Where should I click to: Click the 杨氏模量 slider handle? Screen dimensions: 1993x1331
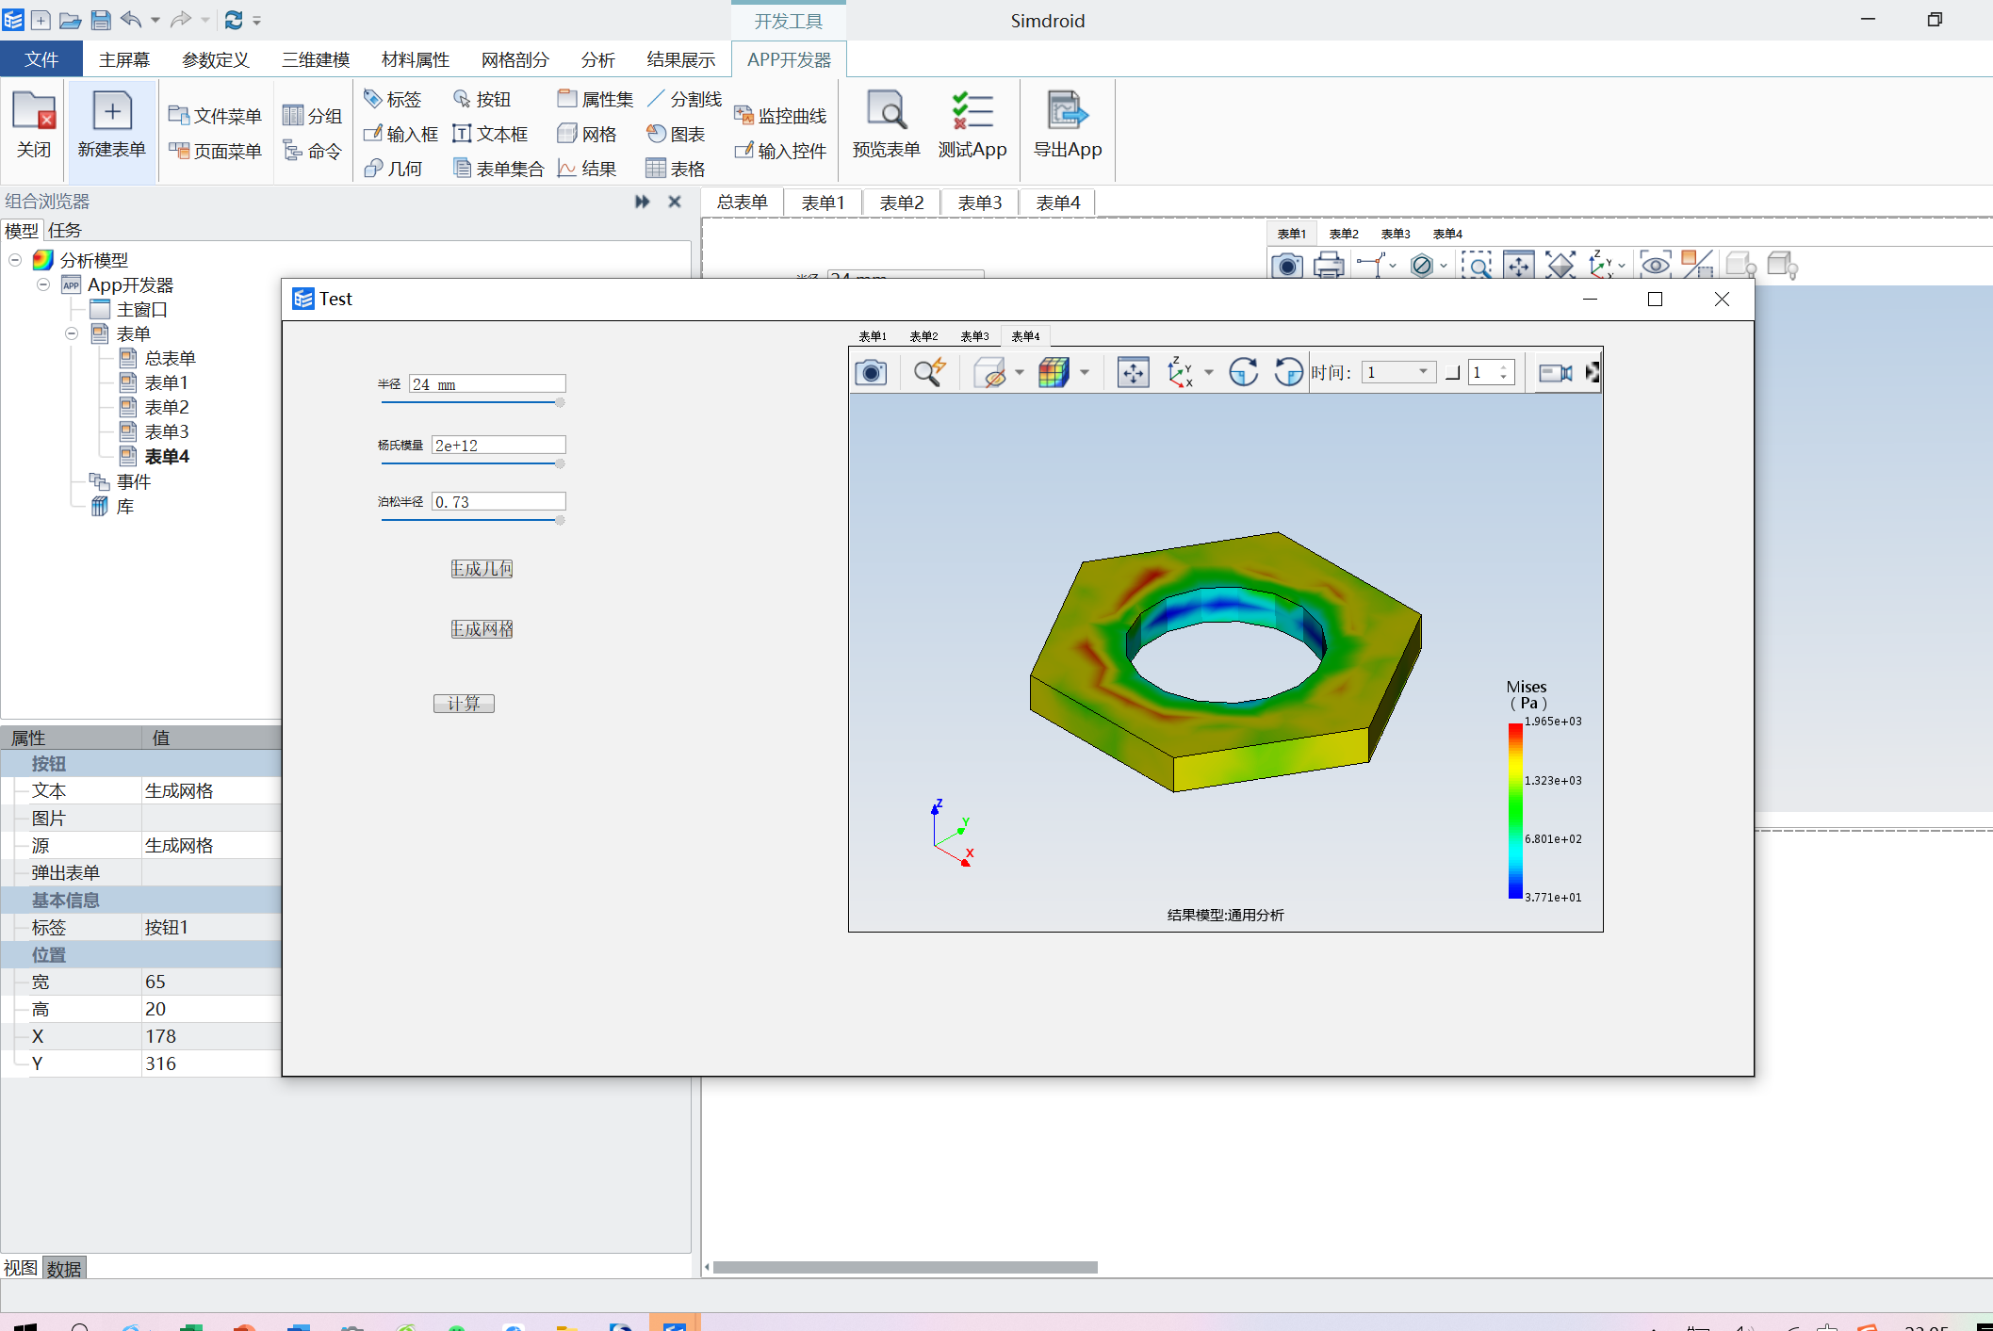tap(560, 463)
